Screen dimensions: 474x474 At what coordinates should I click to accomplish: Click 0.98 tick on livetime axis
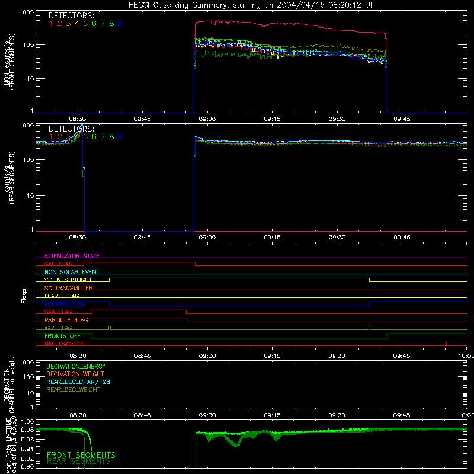pyautogui.click(x=28, y=430)
